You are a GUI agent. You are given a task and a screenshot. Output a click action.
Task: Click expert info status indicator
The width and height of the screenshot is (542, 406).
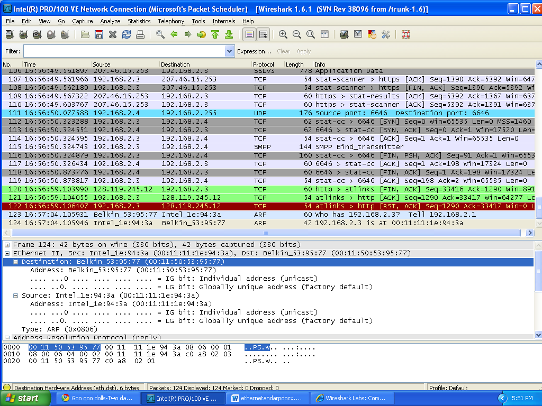(6, 387)
